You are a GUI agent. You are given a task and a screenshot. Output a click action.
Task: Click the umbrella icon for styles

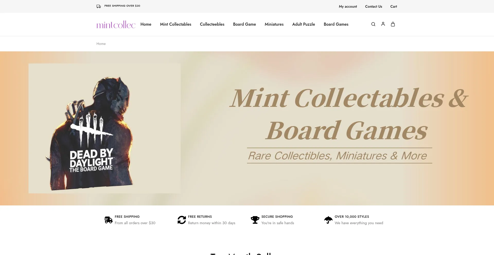coord(328,220)
